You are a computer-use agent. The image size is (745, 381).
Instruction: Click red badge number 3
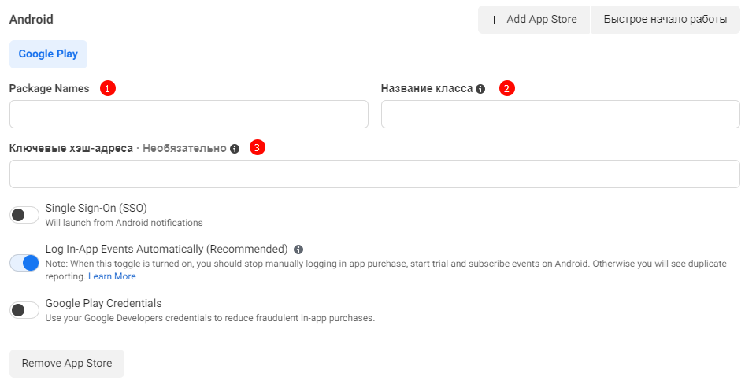point(258,147)
